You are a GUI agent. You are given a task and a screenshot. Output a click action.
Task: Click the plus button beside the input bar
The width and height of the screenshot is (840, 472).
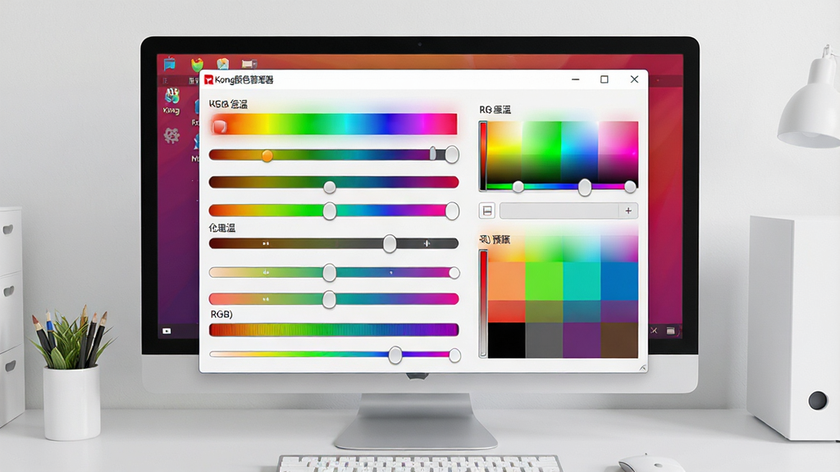click(x=628, y=211)
